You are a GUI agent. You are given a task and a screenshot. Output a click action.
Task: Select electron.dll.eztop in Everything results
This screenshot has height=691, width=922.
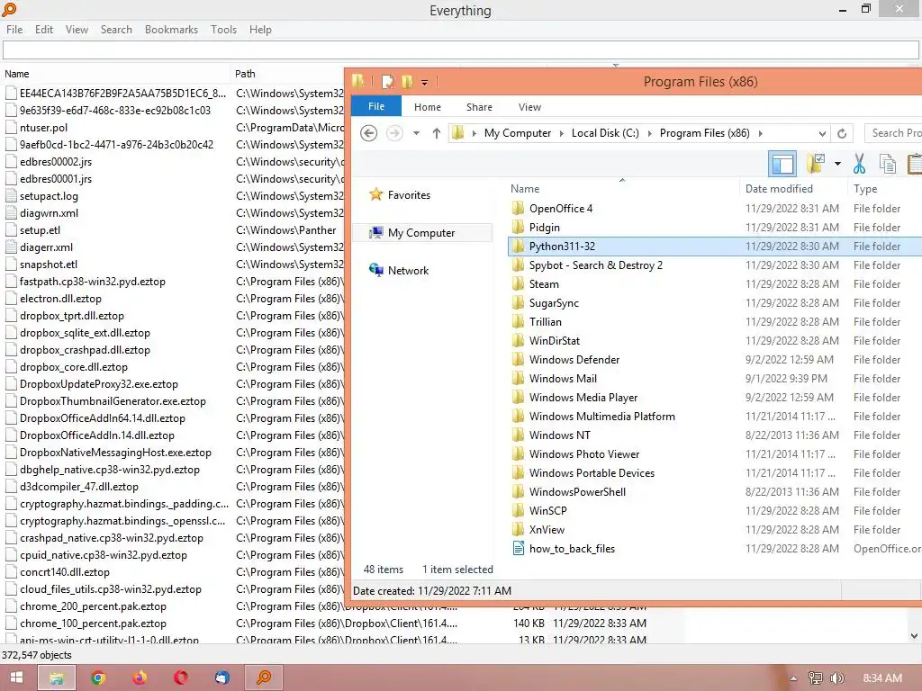[60, 299]
